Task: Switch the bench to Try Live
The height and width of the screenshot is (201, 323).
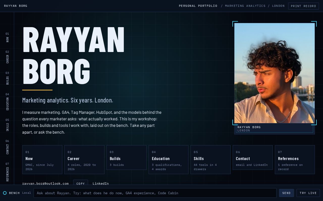Action: 308,193
